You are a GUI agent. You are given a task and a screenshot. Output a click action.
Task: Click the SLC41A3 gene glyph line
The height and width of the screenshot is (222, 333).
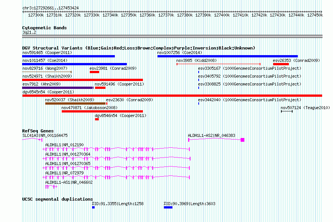32,139
